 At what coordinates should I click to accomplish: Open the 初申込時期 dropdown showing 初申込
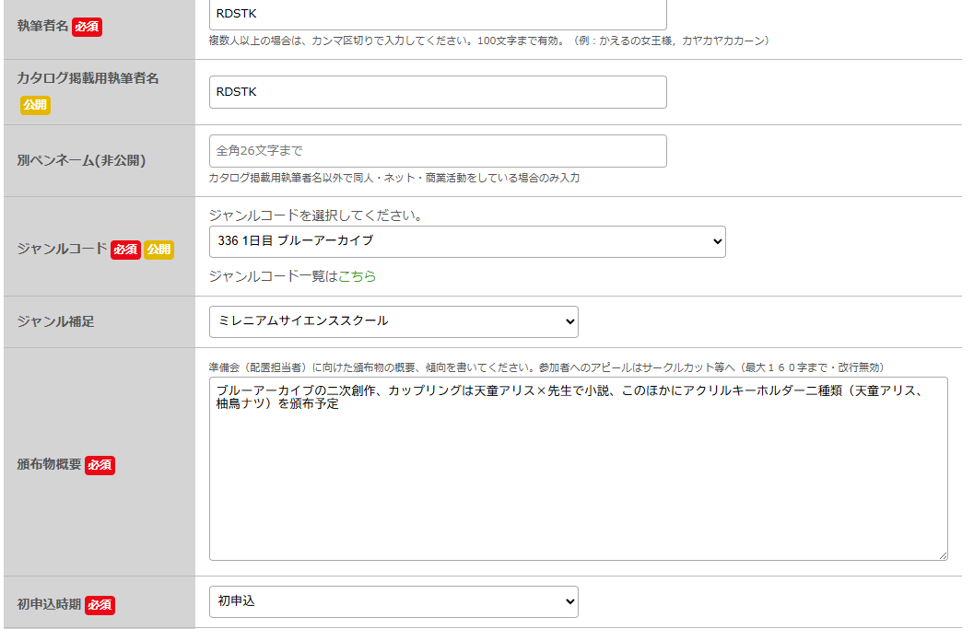coord(393,601)
